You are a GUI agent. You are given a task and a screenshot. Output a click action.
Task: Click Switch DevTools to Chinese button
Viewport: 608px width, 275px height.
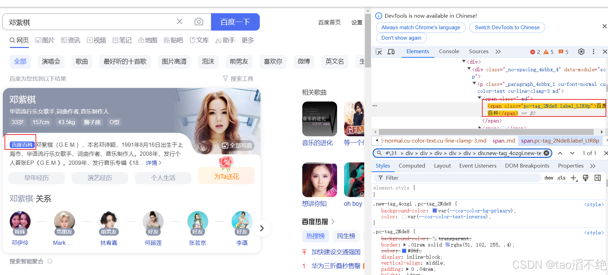coord(507,27)
